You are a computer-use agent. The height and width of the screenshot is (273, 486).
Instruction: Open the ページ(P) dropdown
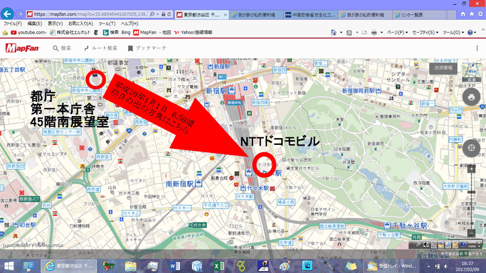(397, 33)
